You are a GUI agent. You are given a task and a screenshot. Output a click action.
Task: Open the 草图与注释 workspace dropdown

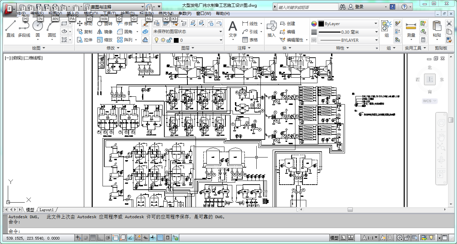(x=115, y=7)
